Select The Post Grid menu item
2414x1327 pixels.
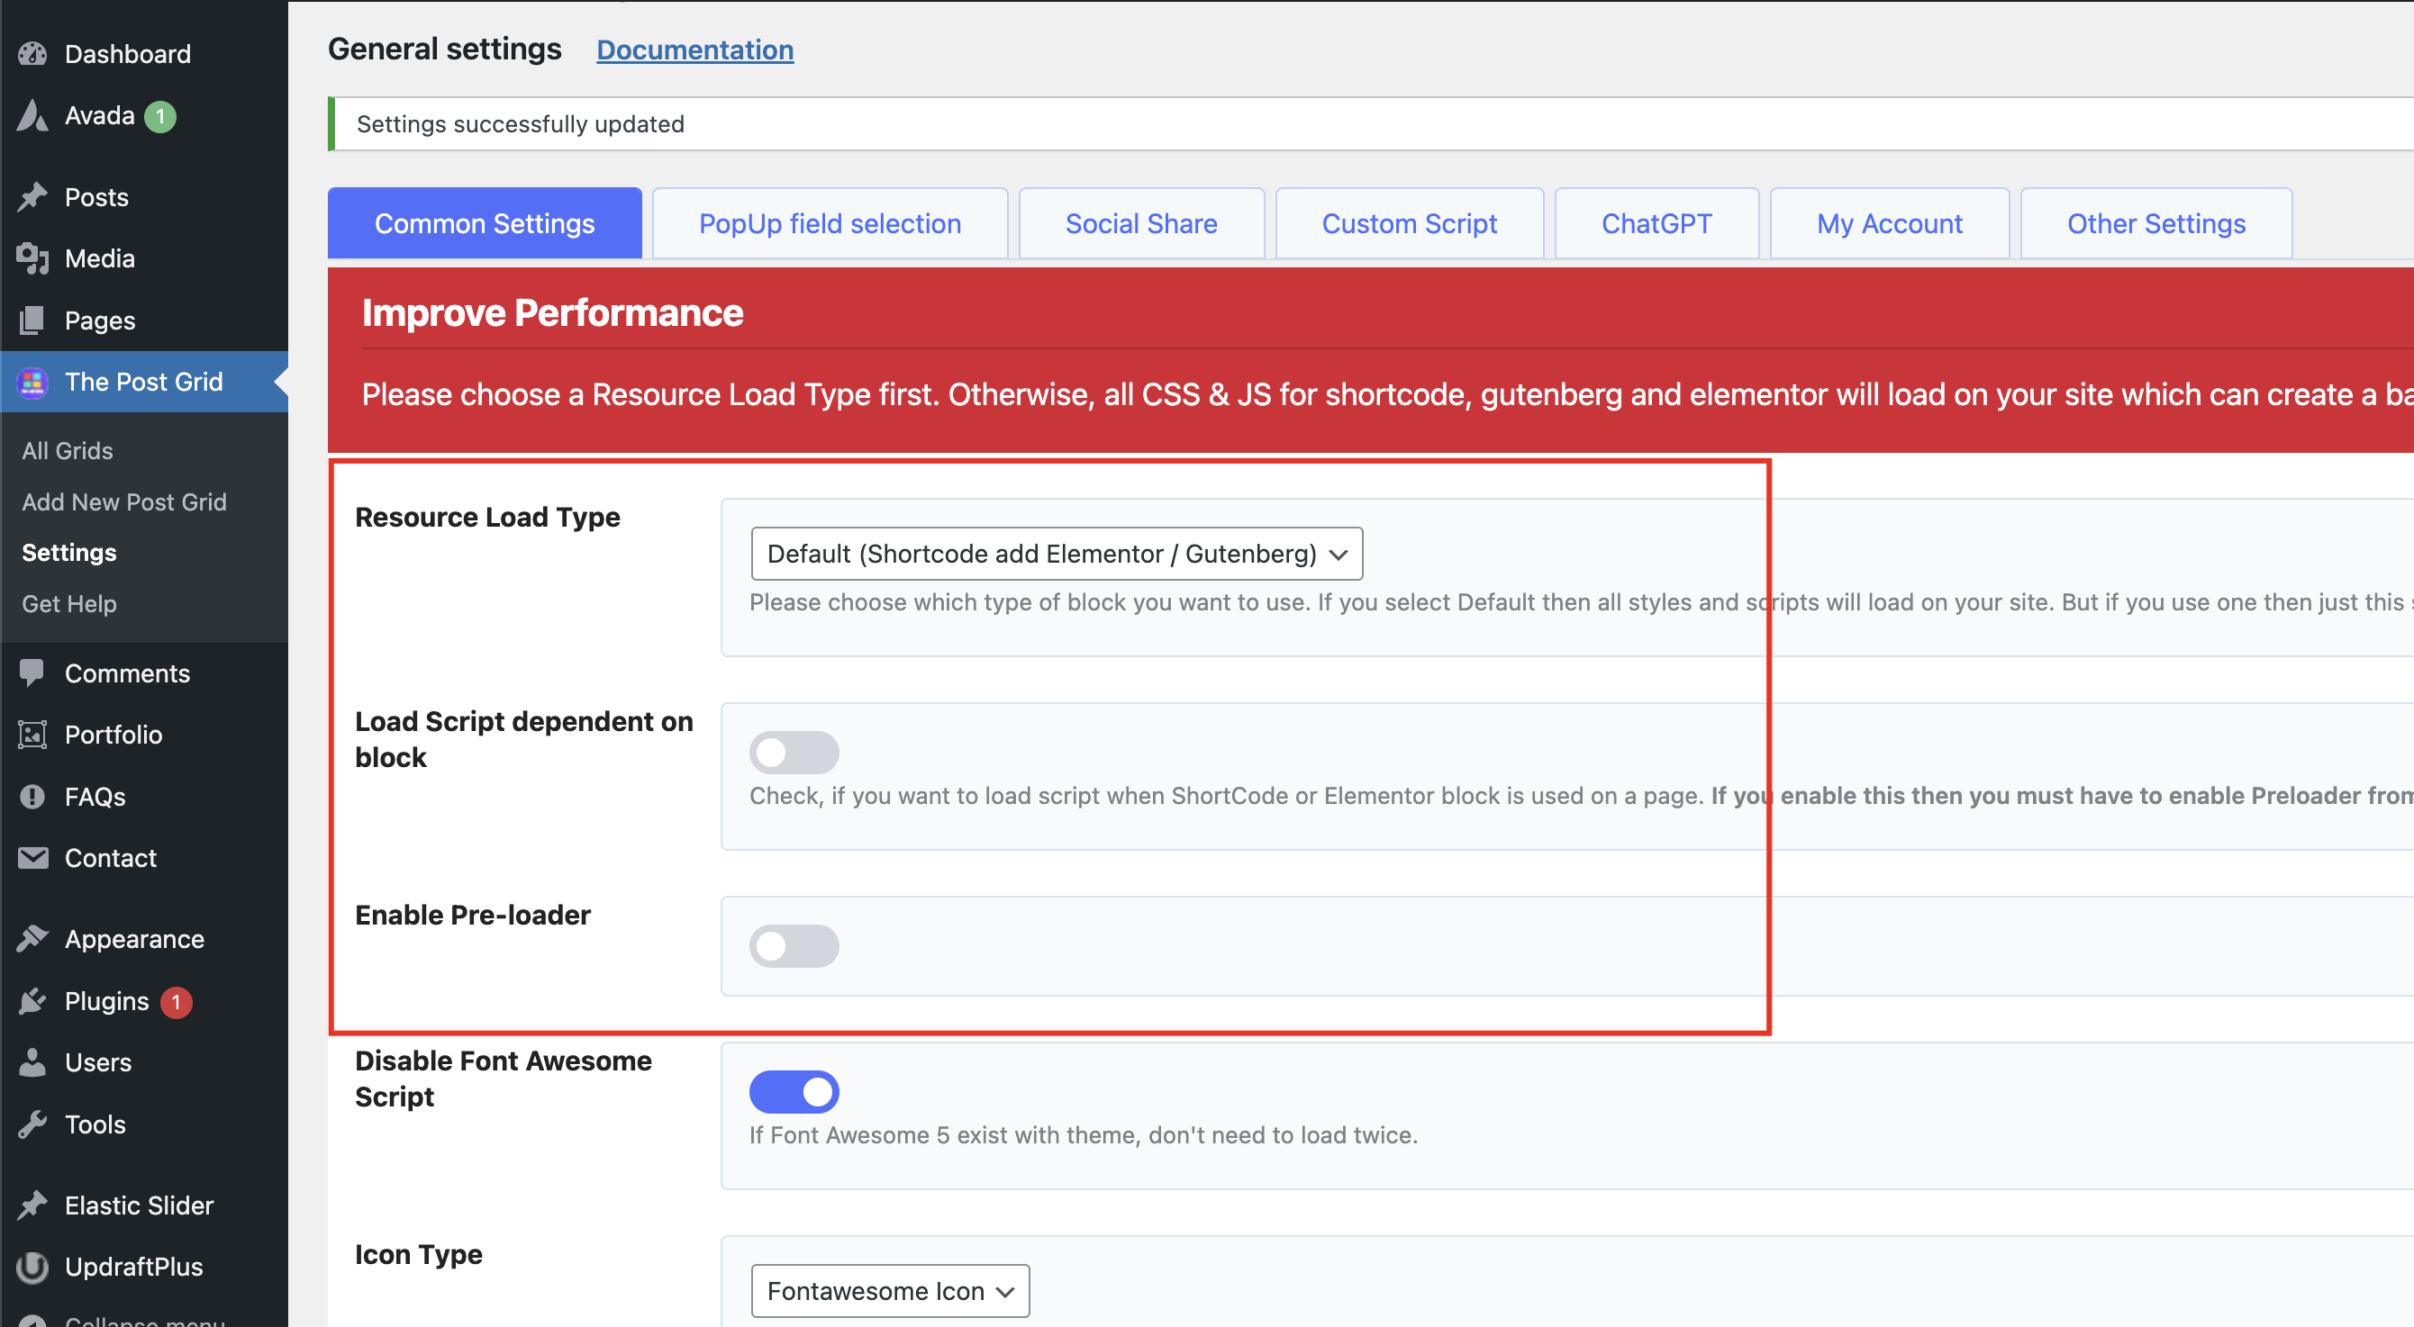tap(144, 382)
